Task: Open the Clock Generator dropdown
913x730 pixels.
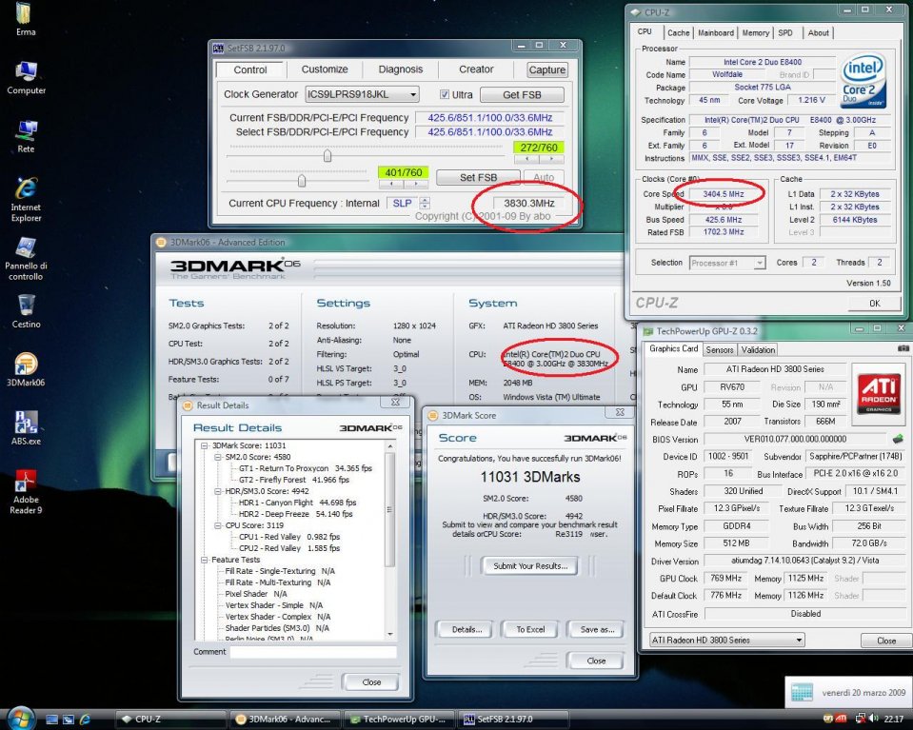Action: click(x=362, y=94)
